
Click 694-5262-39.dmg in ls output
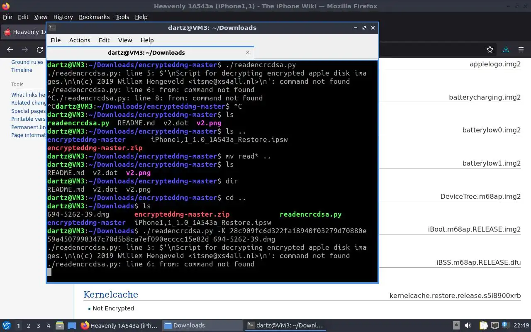tap(78, 215)
